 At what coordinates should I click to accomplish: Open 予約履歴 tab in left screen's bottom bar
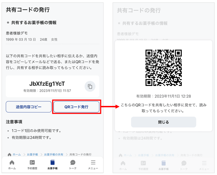32,165
